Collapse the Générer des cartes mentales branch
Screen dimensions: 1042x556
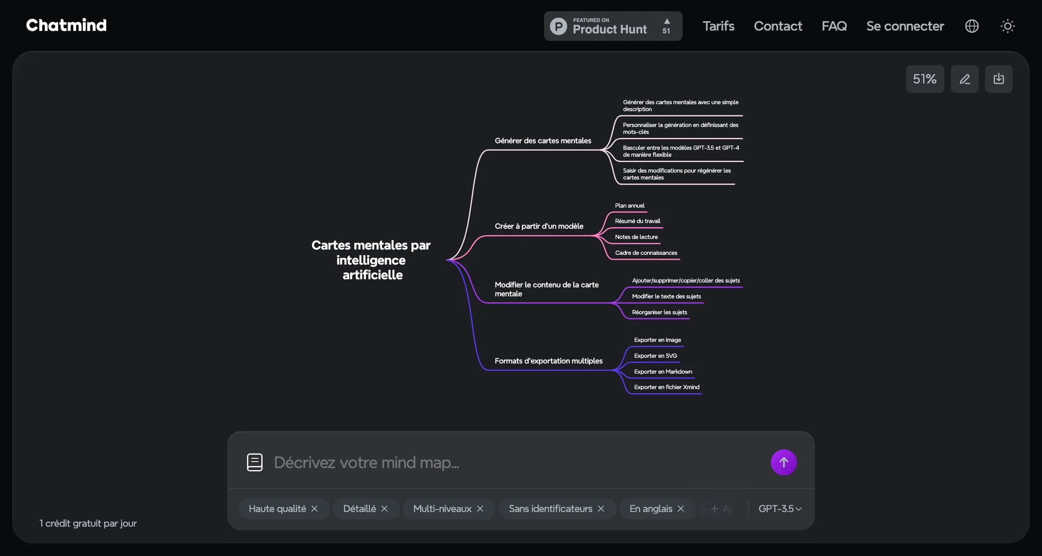coord(543,140)
